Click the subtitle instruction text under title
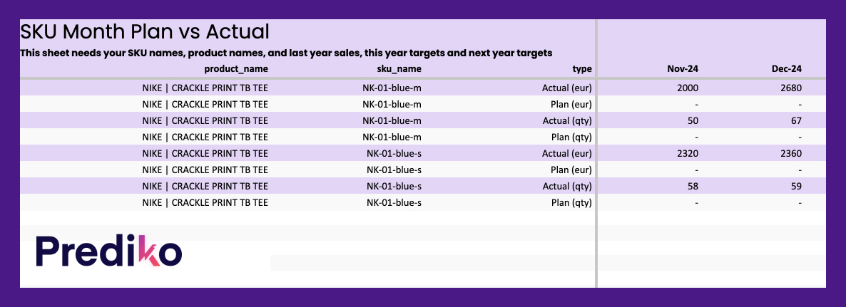 [x=286, y=53]
